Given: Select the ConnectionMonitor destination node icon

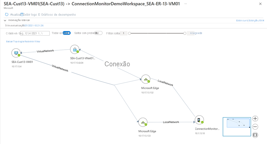Looking at the screenshot, I should 199,120.
